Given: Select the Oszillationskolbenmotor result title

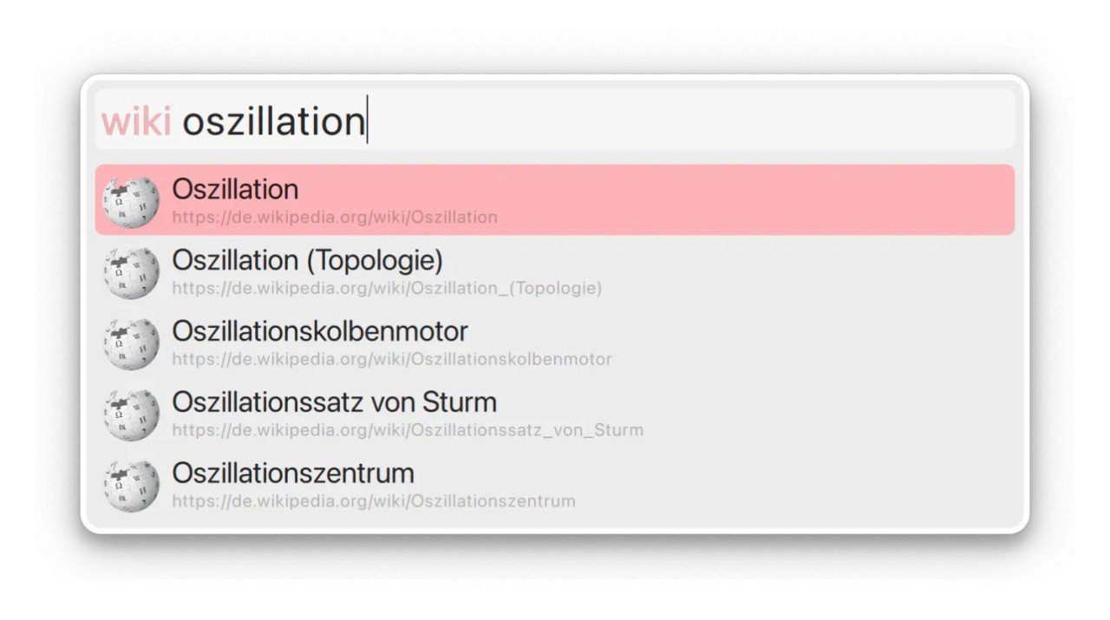Looking at the screenshot, I should (x=319, y=331).
